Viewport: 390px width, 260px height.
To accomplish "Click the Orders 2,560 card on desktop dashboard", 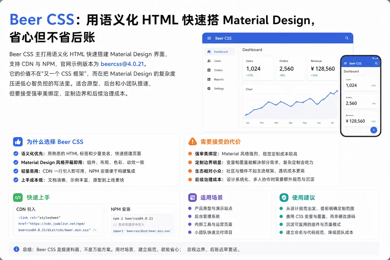I will point(290,68).
